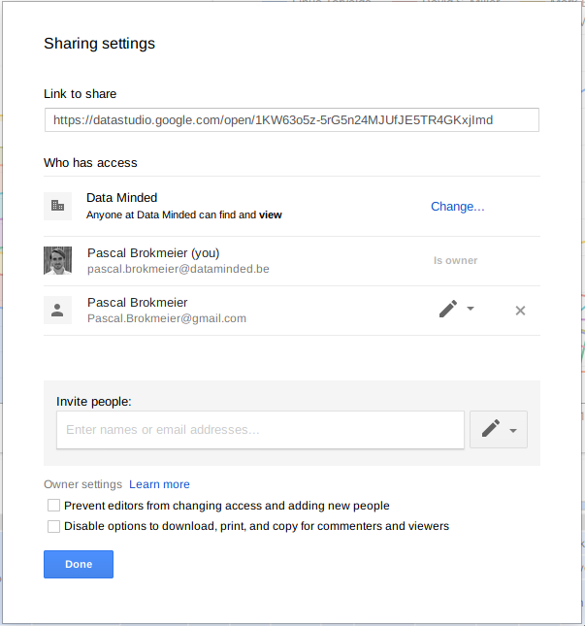This screenshot has height=626, width=585.
Task: Open the Learn more link for Owner settings
Action: click(159, 484)
